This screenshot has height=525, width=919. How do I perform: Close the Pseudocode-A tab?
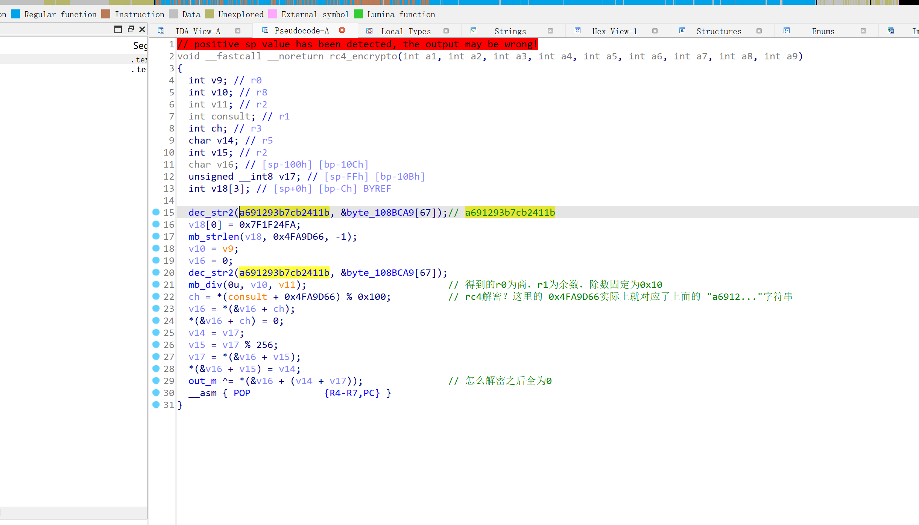click(342, 30)
